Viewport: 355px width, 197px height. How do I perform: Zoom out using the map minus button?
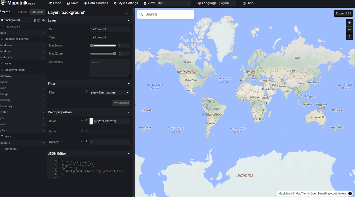[x=349, y=30]
